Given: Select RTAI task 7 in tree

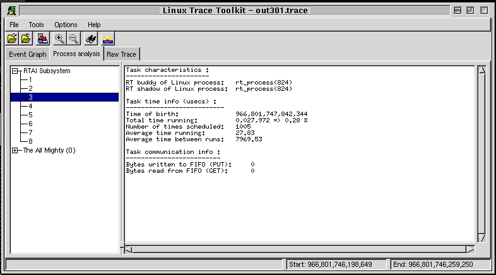Looking at the screenshot, I should pyautogui.click(x=30, y=132).
